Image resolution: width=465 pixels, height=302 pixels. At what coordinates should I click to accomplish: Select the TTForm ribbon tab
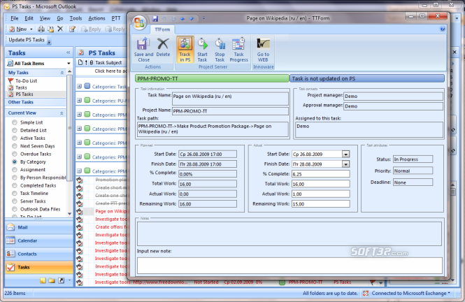click(x=162, y=29)
